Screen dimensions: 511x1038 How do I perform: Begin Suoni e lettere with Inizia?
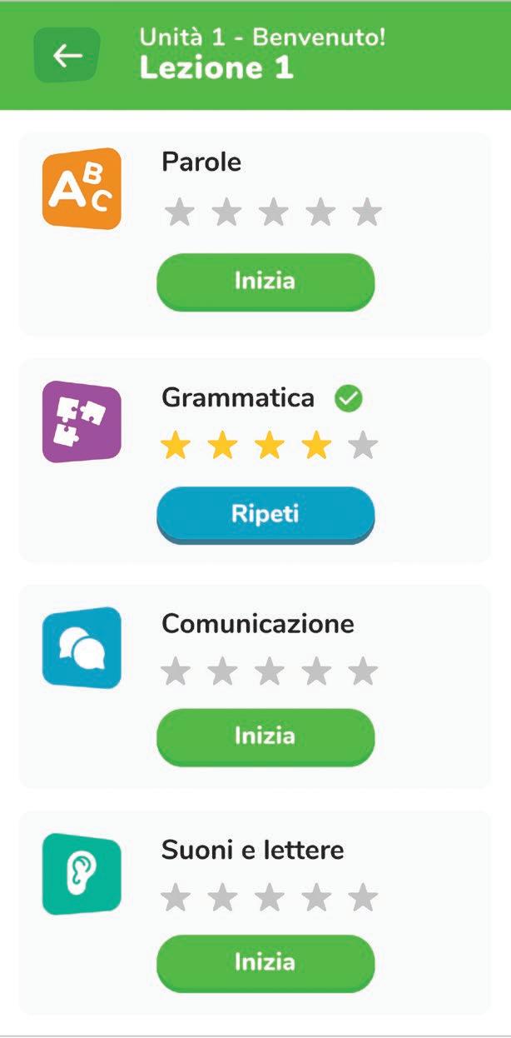[265, 962]
